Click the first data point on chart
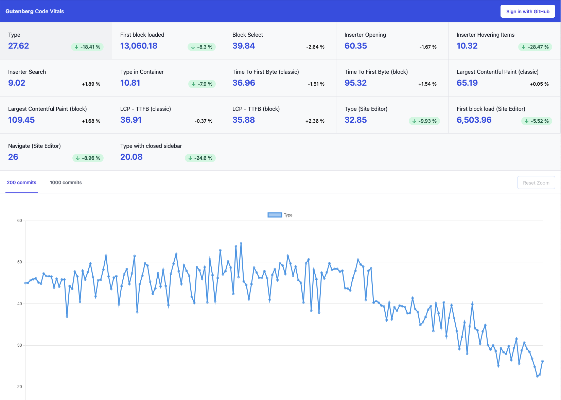The height and width of the screenshot is (400, 561). point(25,283)
